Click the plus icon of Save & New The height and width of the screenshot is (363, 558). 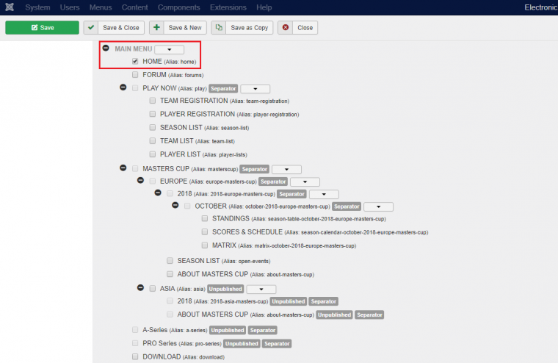[x=156, y=27]
